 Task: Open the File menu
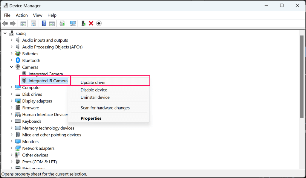click(7, 15)
